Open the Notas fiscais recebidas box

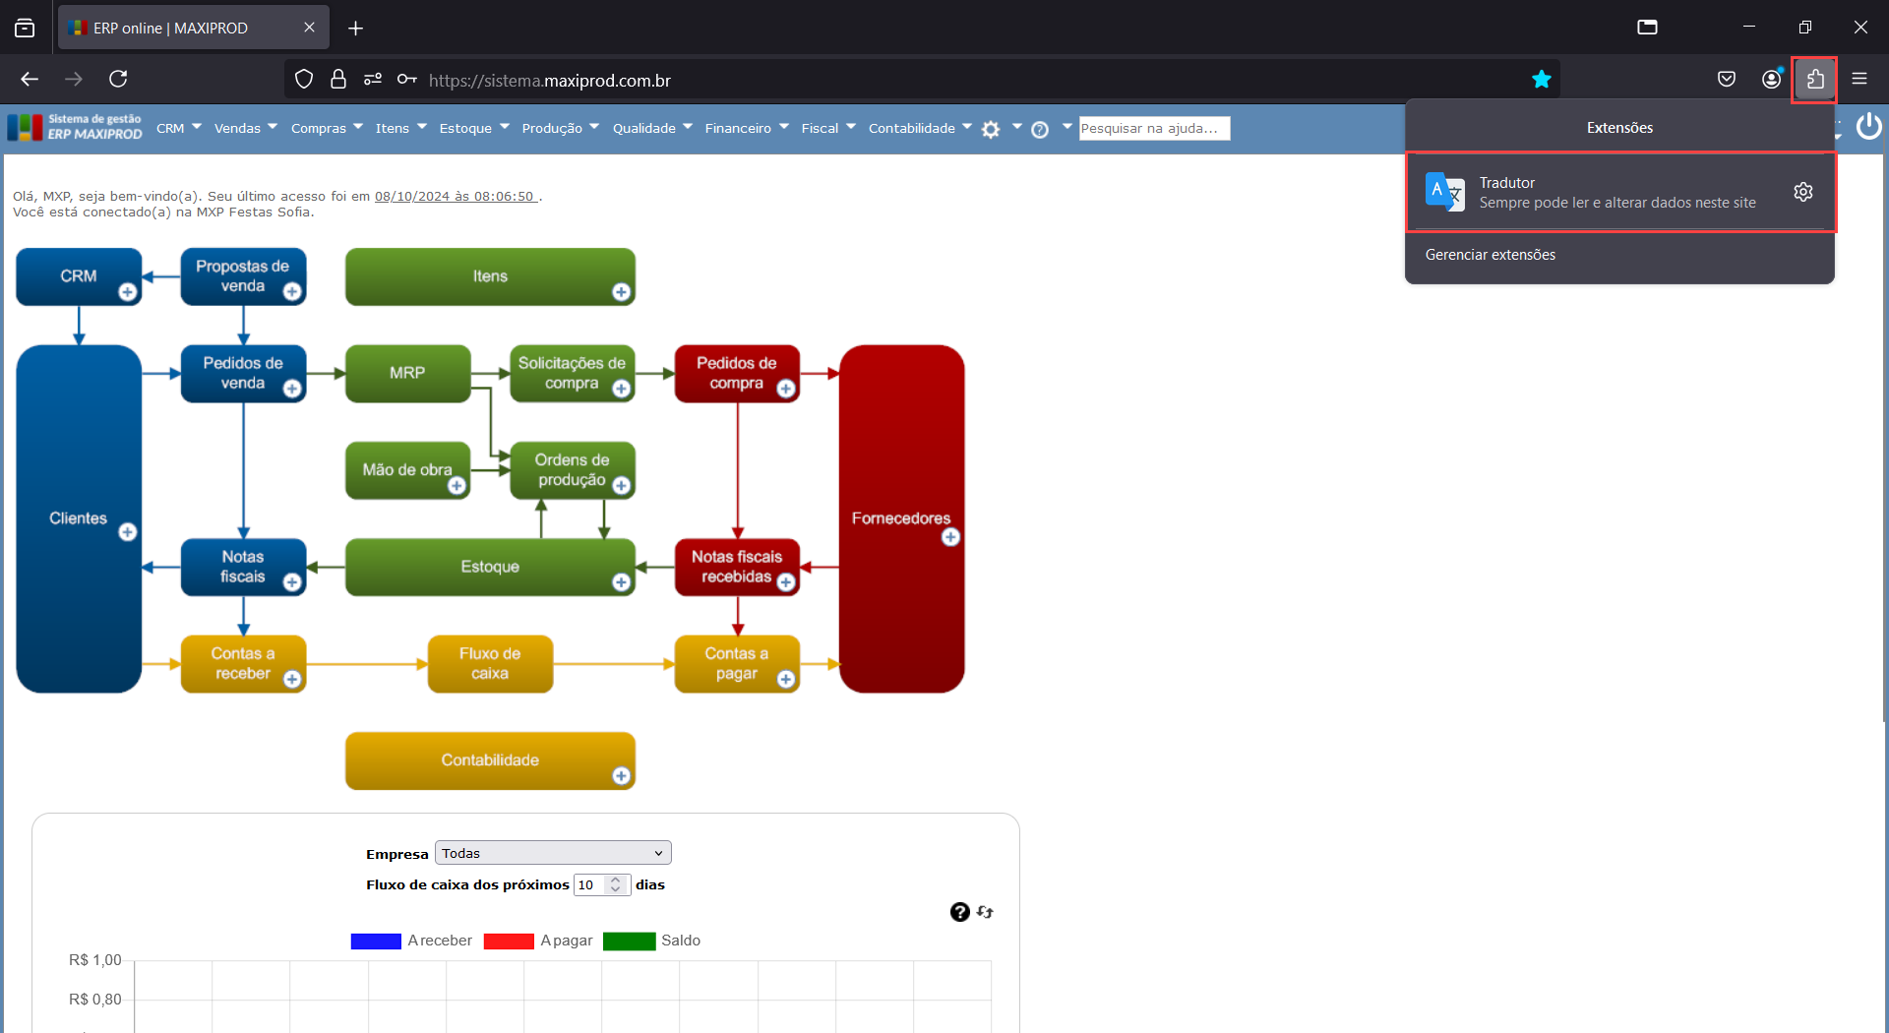click(737, 567)
